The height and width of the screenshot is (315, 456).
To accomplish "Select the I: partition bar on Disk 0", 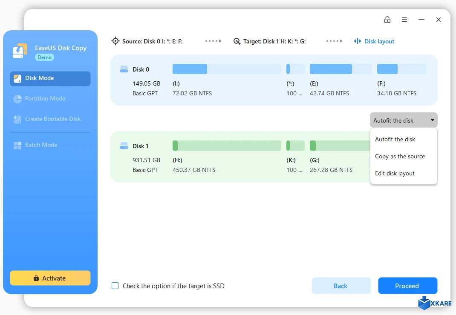I will 227,69.
